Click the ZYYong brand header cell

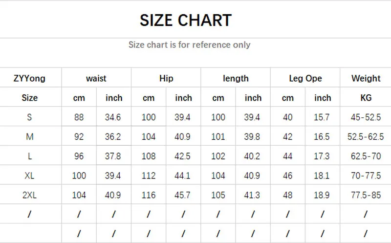29,78
